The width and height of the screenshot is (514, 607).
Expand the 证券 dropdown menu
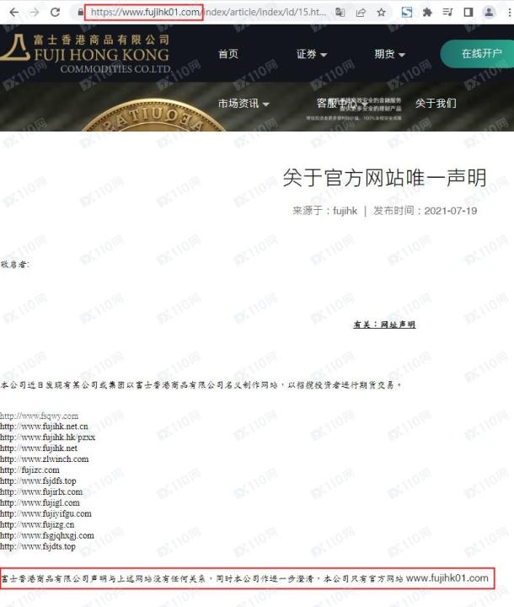tap(312, 54)
